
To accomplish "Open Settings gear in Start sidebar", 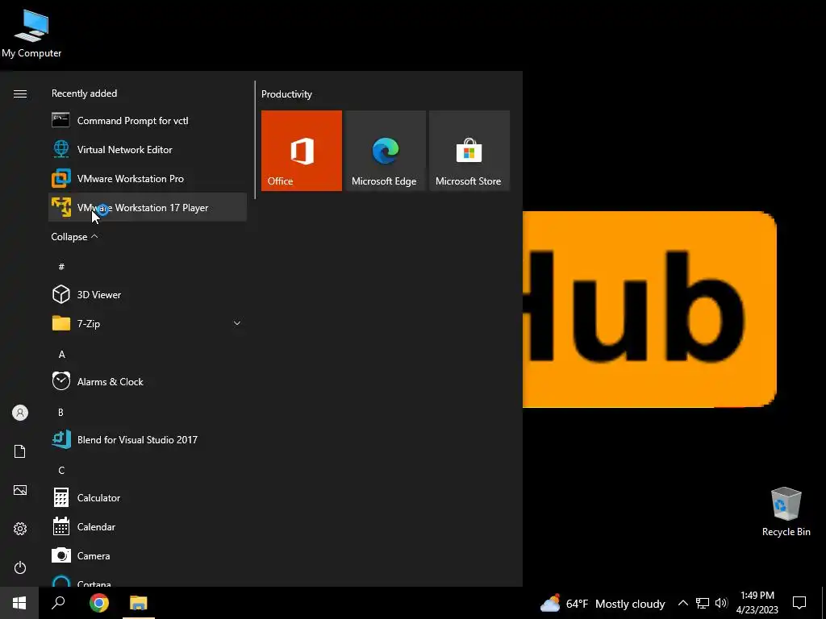I will point(20,529).
